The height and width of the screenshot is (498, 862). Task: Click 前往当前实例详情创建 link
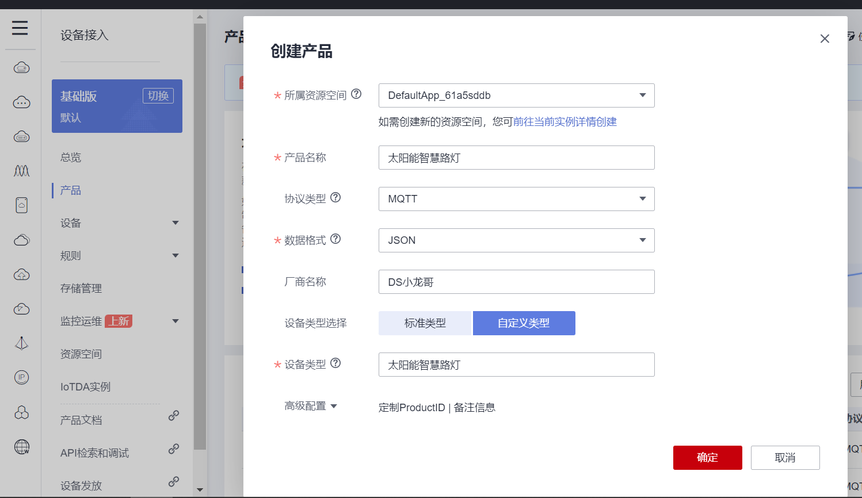coord(565,122)
